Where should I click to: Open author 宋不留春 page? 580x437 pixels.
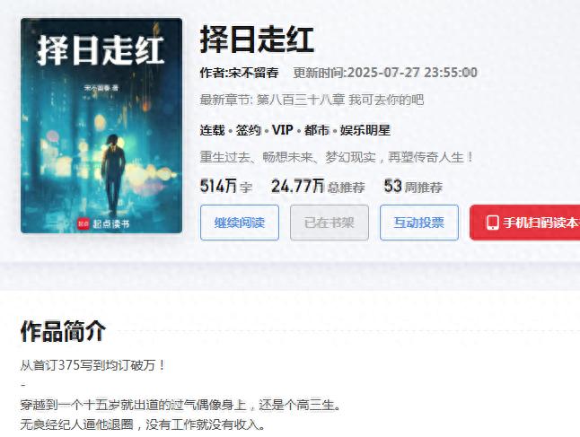pos(253,73)
